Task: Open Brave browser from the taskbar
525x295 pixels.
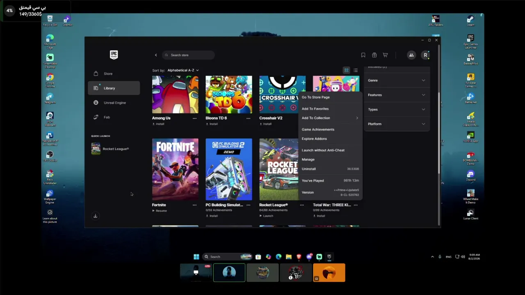Action: tap(299, 257)
